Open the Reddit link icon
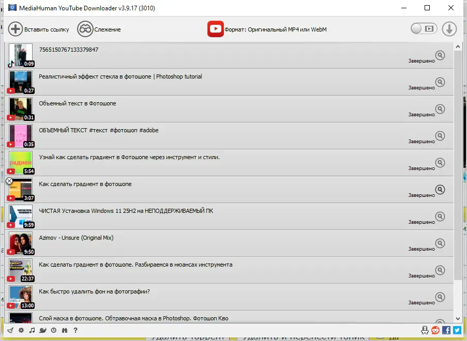 click(x=435, y=330)
